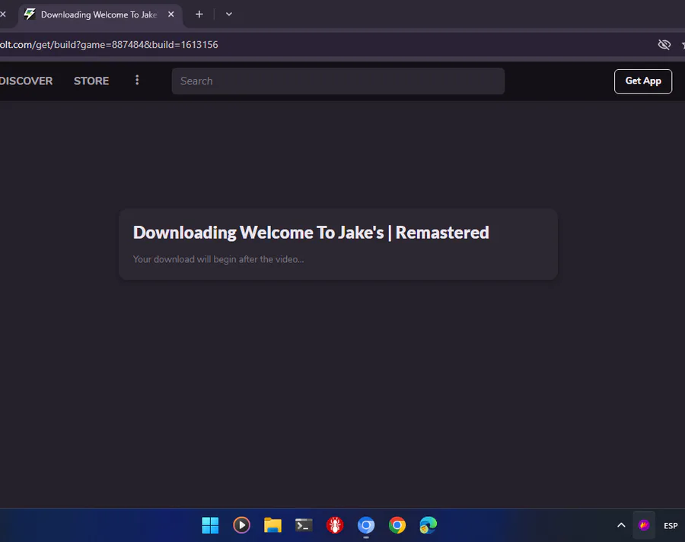This screenshot has height=542, width=685.
Task: Open the red bug application icon
Action: coord(335,525)
